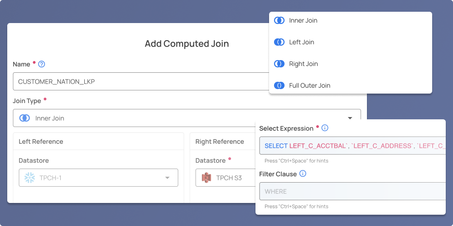The width and height of the screenshot is (453, 226).
Task: Click the Select Expression SQL editor
Action: coord(352,146)
